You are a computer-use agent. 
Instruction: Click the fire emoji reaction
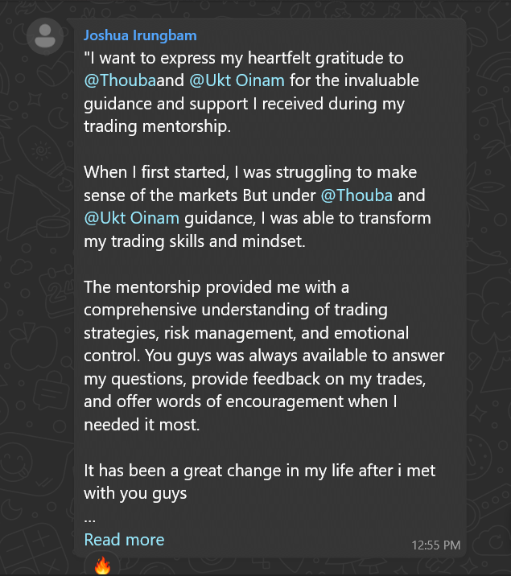click(x=102, y=566)
